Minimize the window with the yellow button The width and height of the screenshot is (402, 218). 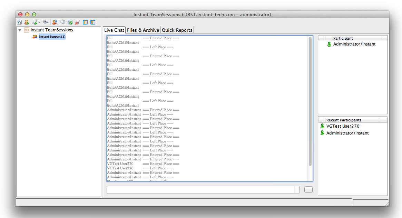pos(27,14)
